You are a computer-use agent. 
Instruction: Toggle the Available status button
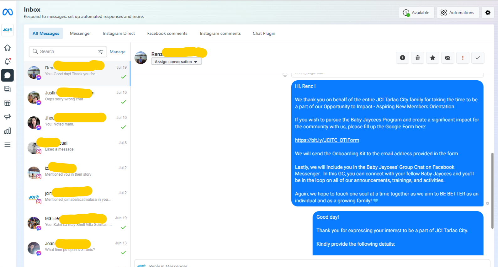416,13
